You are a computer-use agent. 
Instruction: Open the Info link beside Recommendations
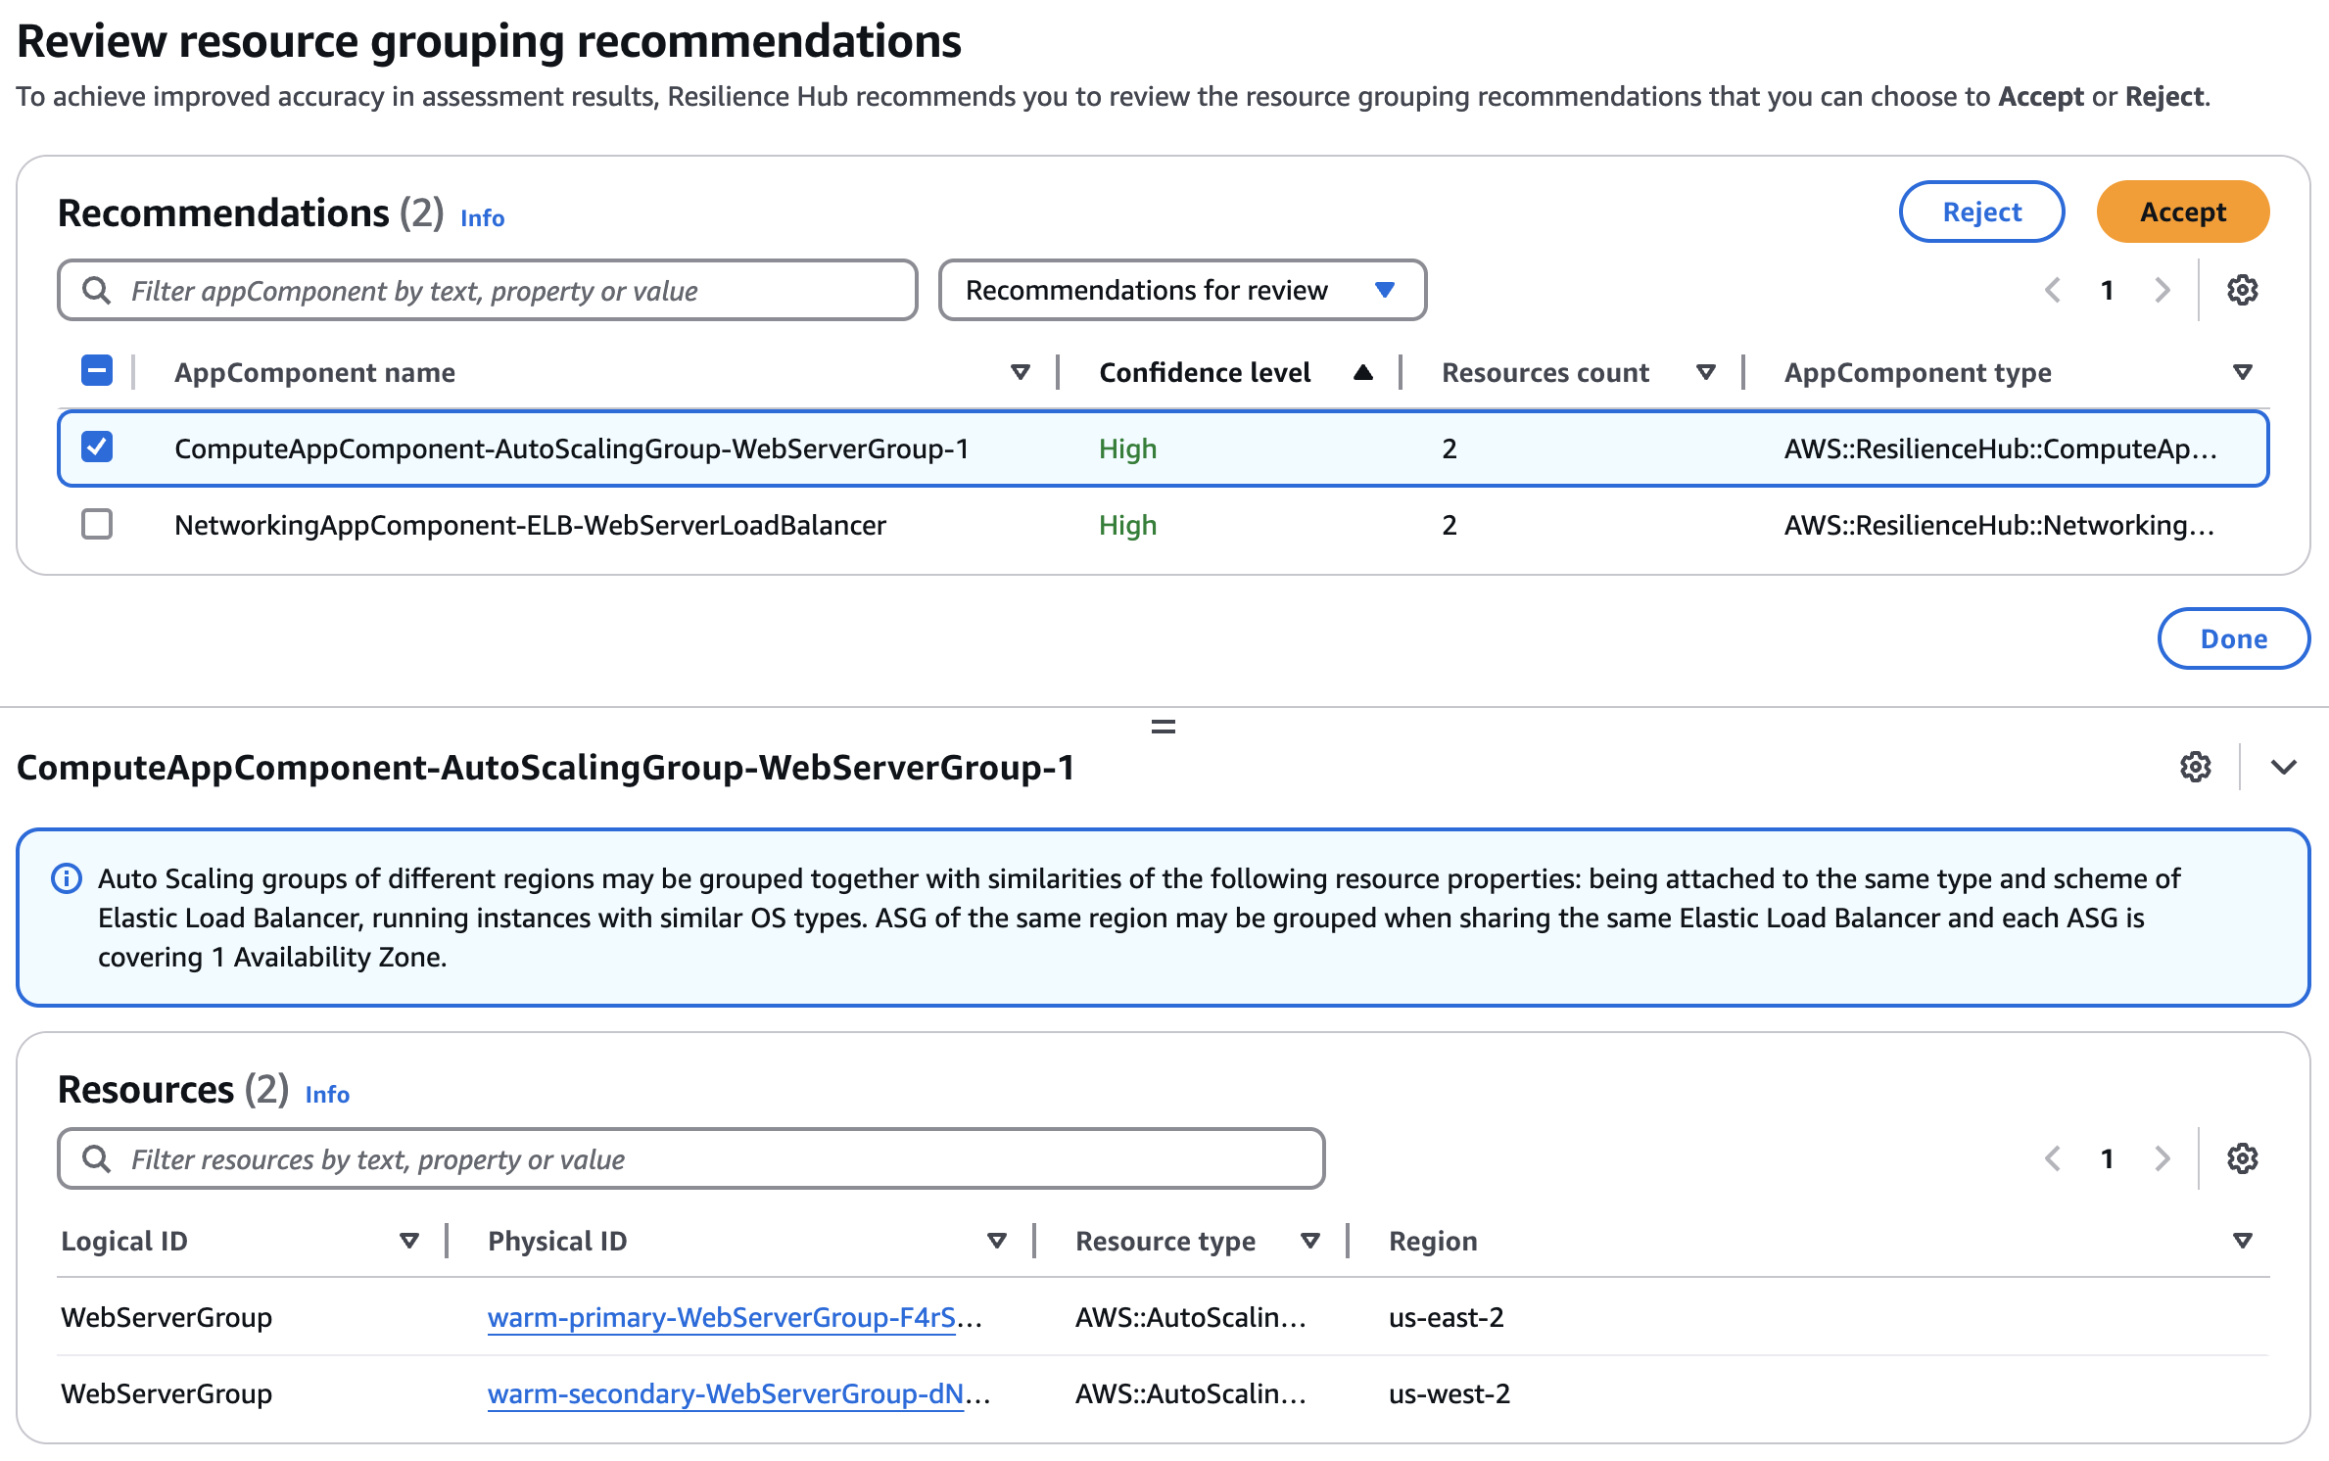pos(482,217)
